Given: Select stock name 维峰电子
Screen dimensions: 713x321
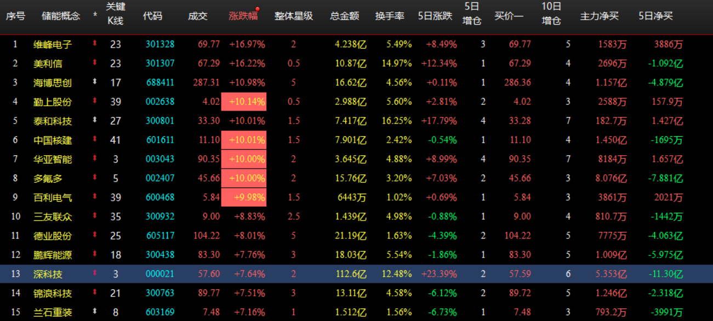Looking at the screenshot, I should pyautogui.click(x=53, y=44).
